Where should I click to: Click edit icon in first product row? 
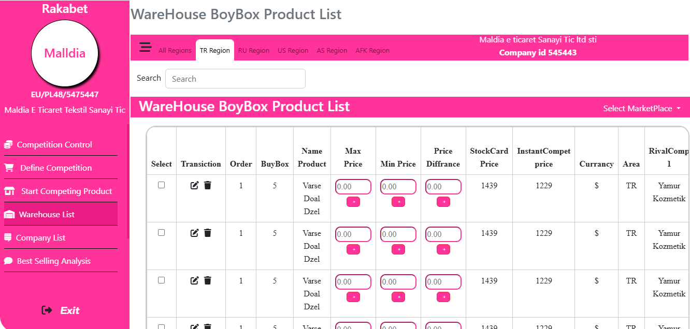tap(195, 185)
